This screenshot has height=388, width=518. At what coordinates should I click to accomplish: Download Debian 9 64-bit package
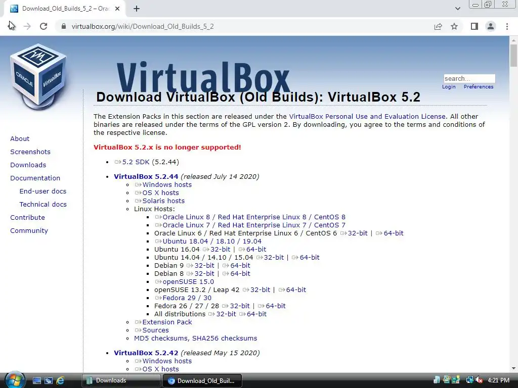pos(240,266)
